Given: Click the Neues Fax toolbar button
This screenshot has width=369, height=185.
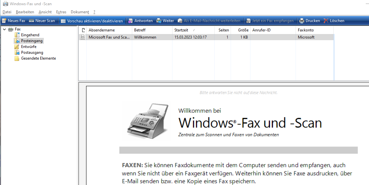Looking at the screenshot, I should point(13,21).
